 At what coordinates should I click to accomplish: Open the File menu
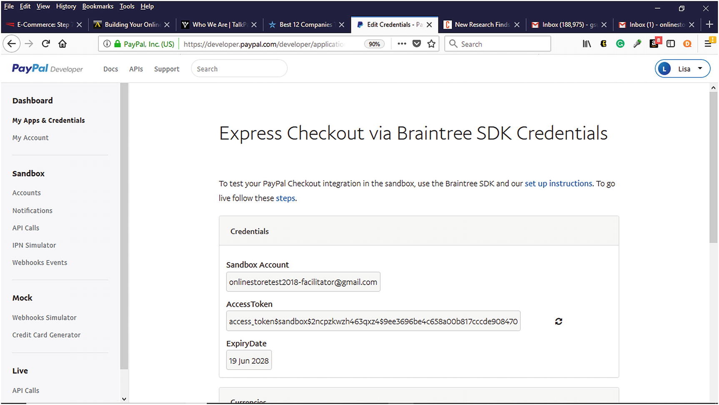[9, 6]
